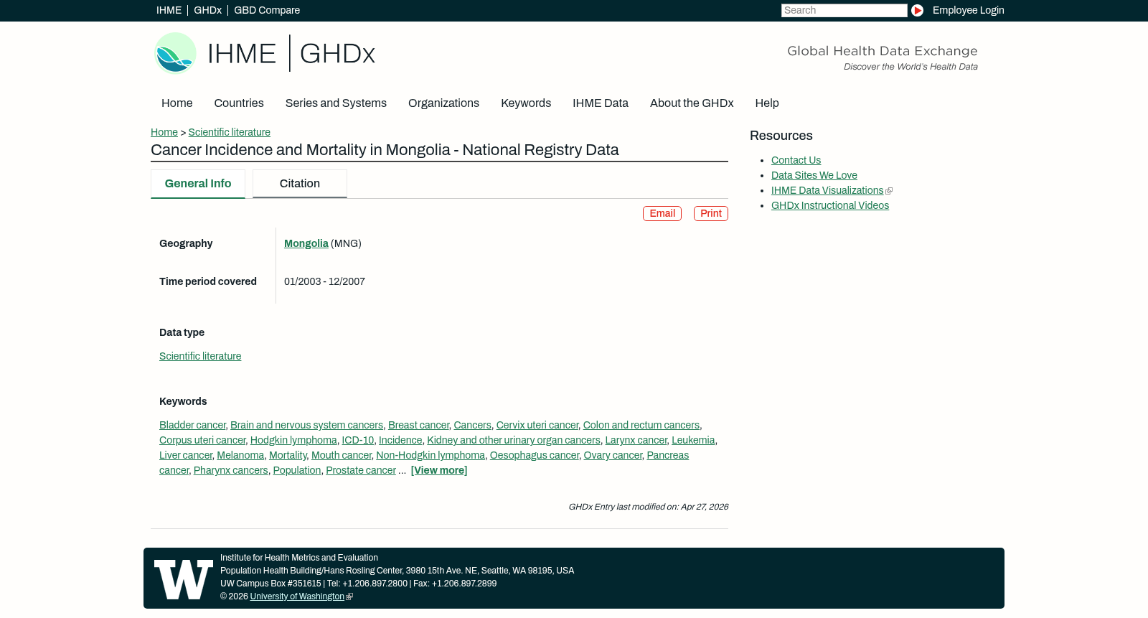Open the Corpus uteri cancer keyword
1148x618 pixels.
(x=202, y=440)
